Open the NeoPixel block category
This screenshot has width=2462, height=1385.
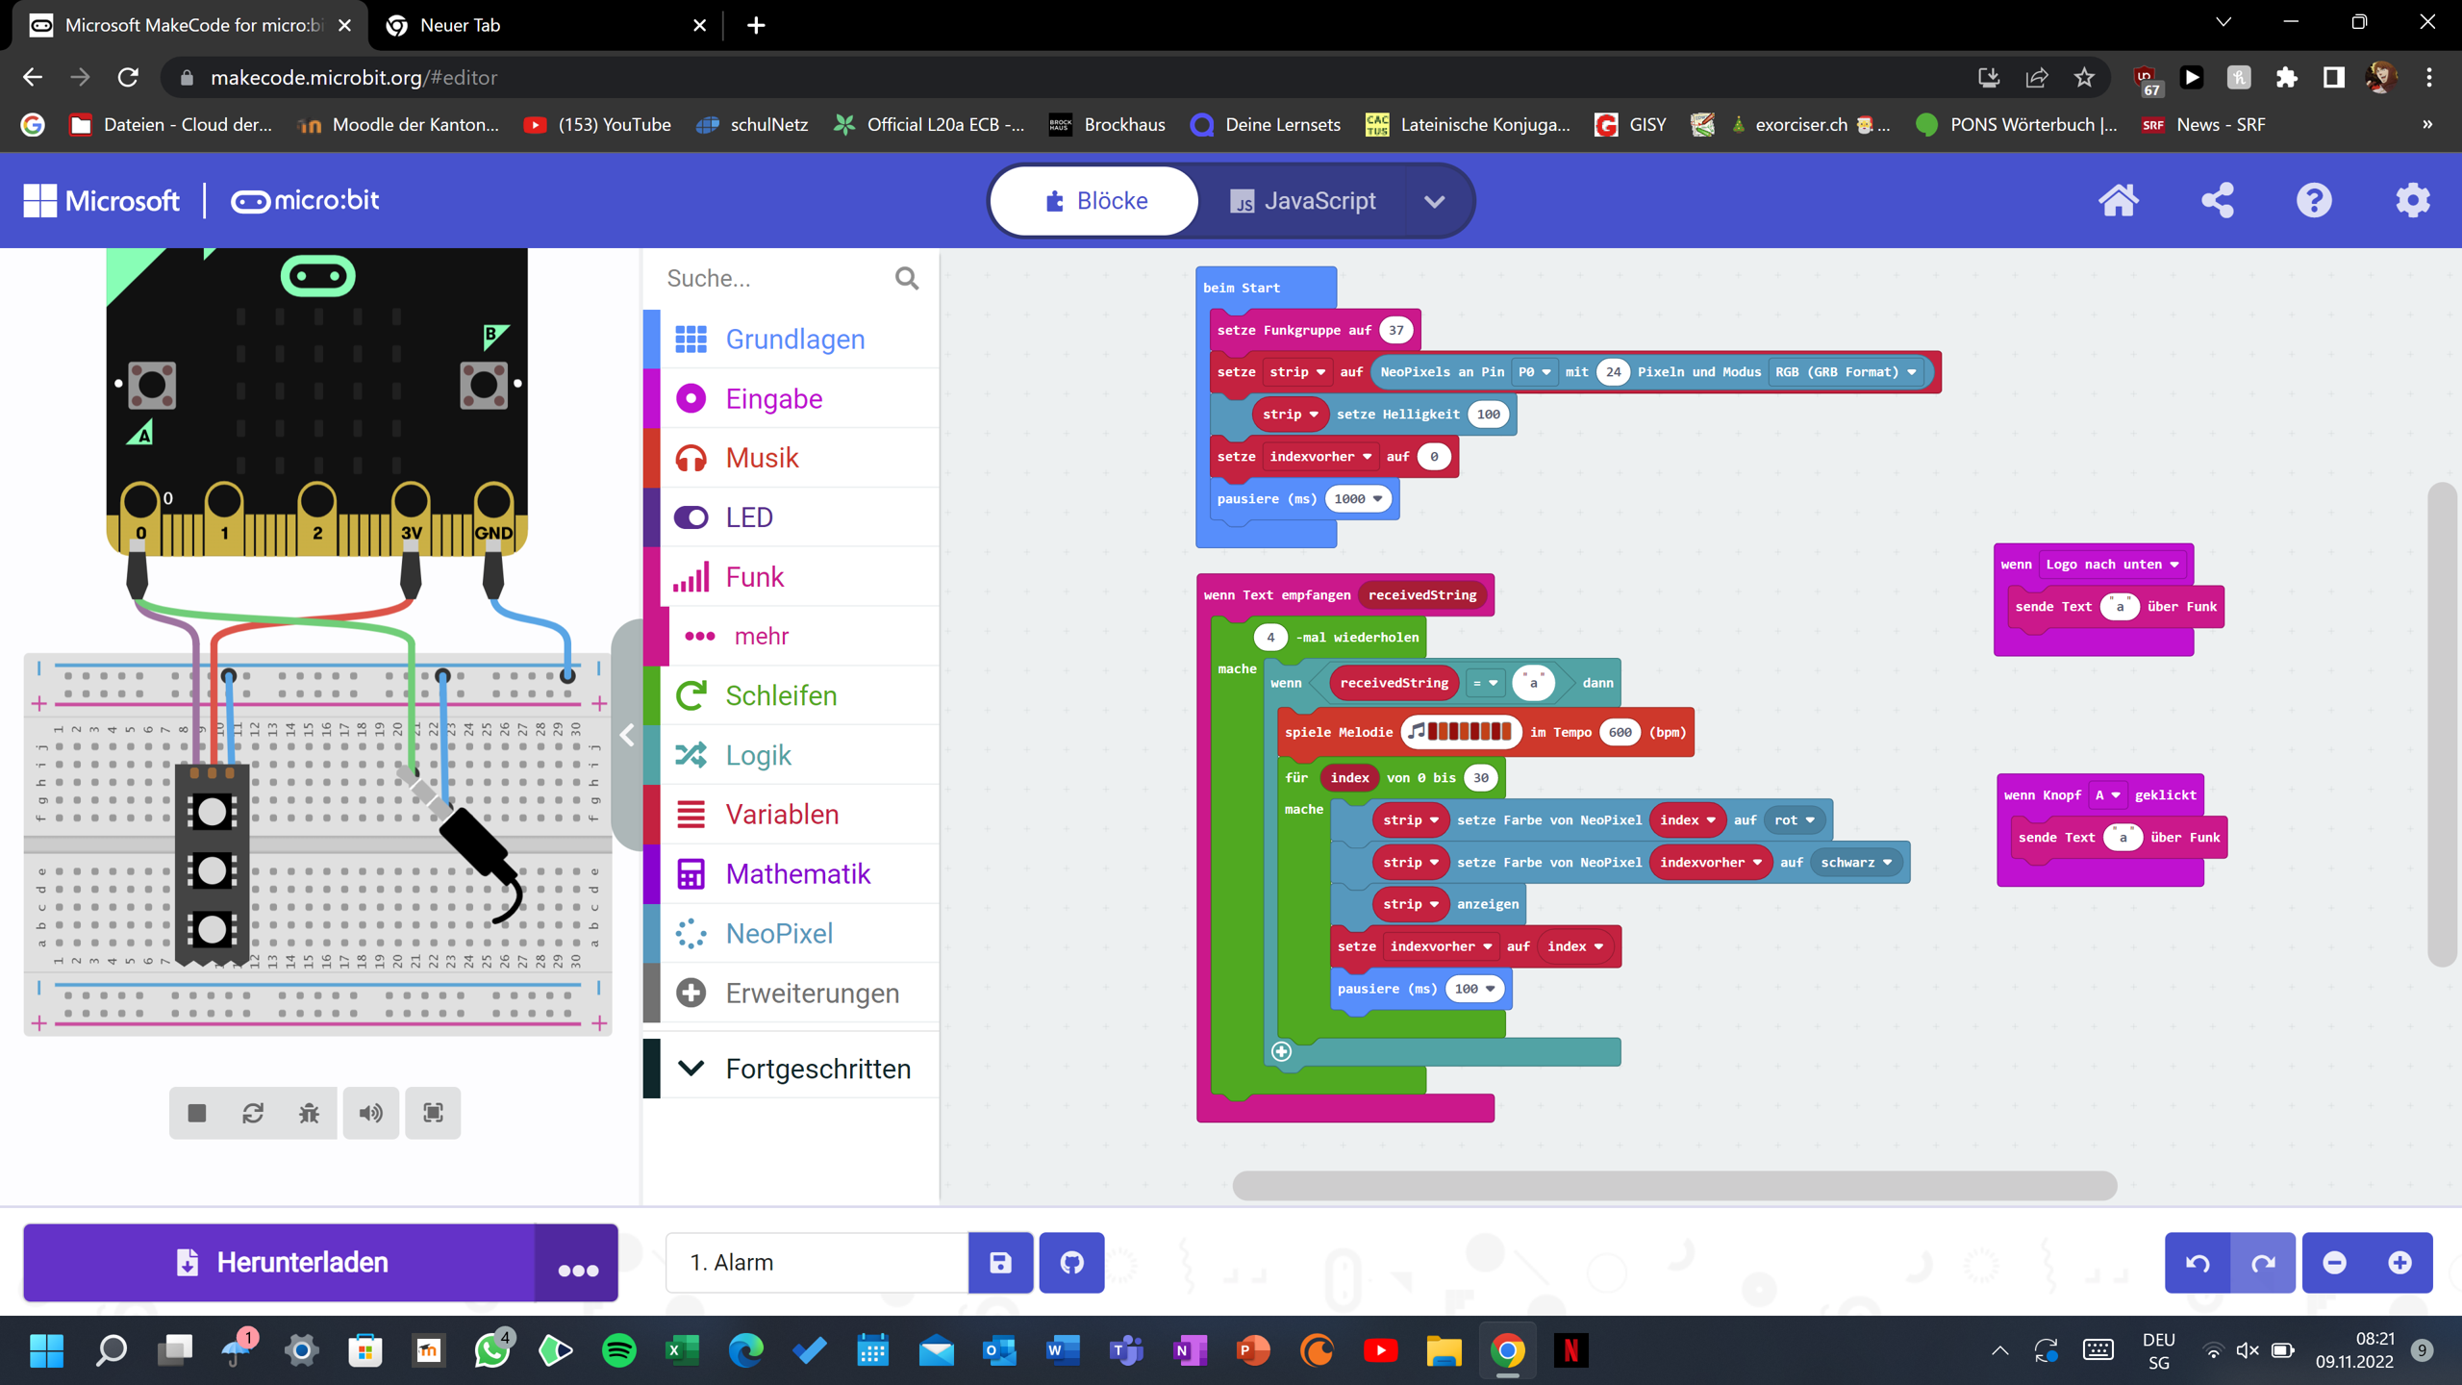[779, 932]
